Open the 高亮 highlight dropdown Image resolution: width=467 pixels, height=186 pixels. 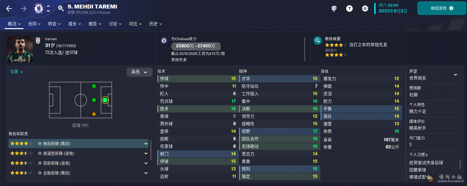(x=139, y=72)
